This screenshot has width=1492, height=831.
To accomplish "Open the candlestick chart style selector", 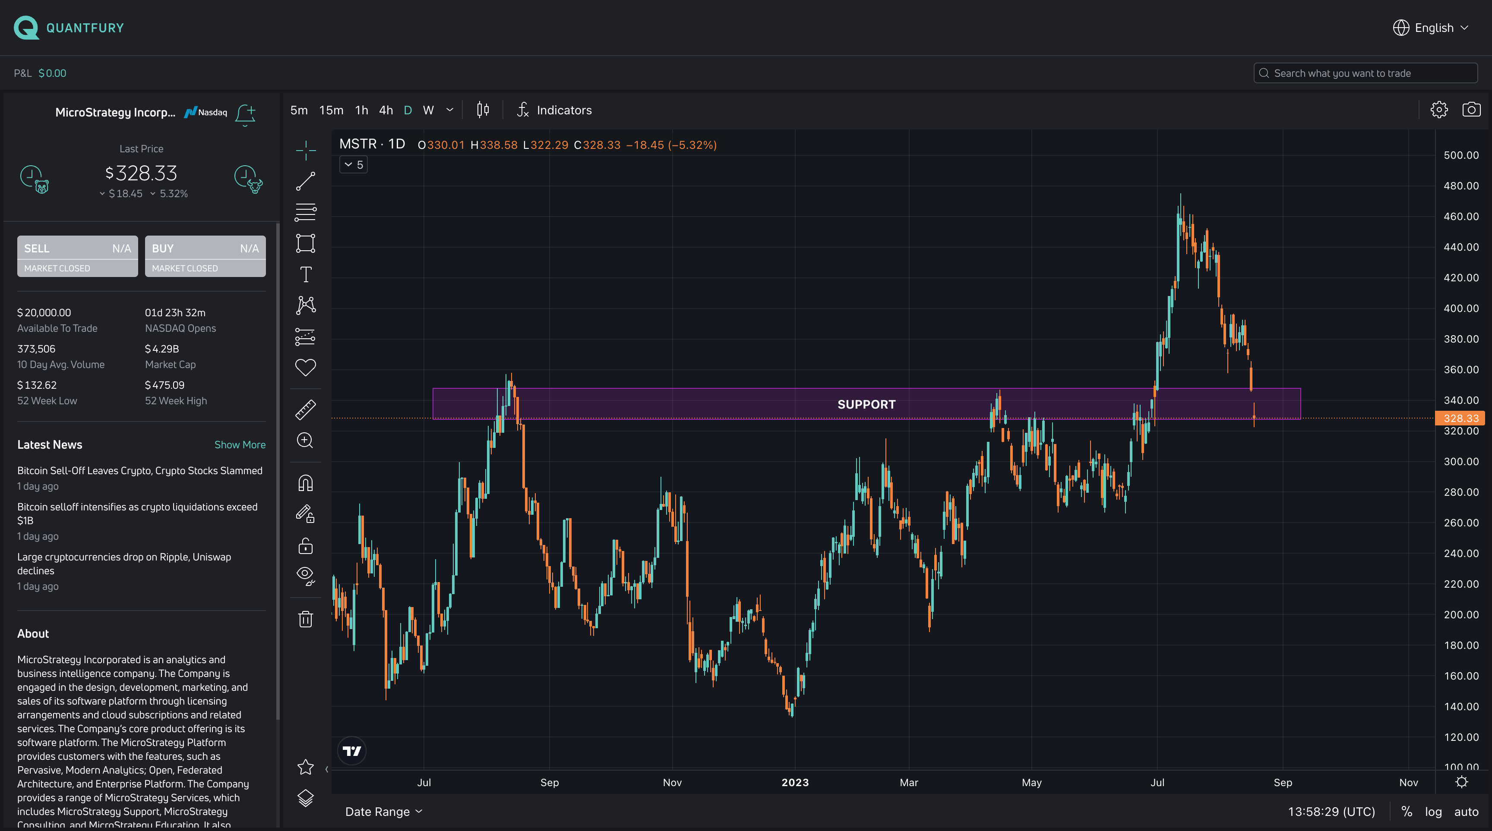I will coord(483,110).
